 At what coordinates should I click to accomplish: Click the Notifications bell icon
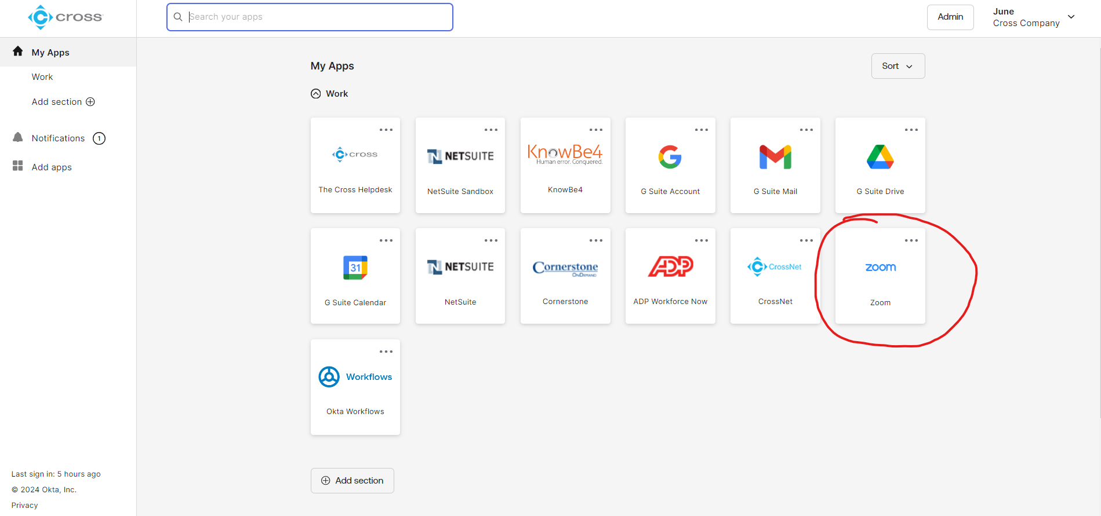tap(18, 137)
